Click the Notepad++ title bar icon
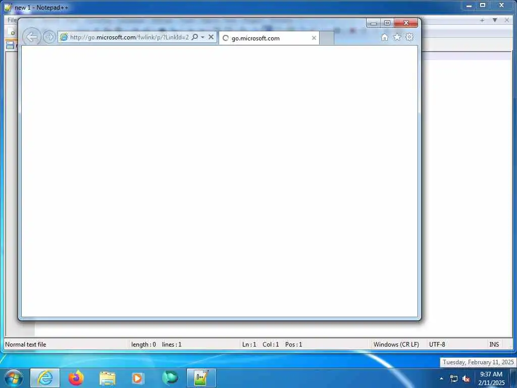This screenshot has height=388, width=517. point(8,7)
